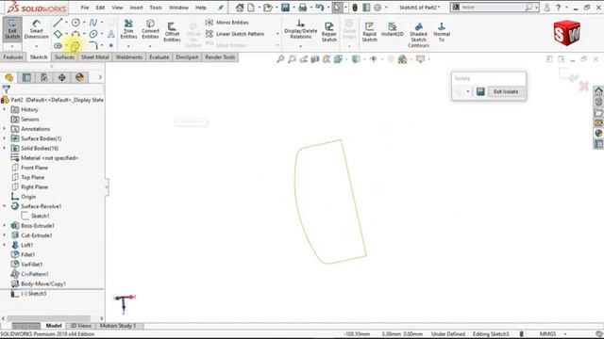Viewport: 604px width, 339px height.
Task: Select the Circle sketch tool
Action: tap(75, 23)
